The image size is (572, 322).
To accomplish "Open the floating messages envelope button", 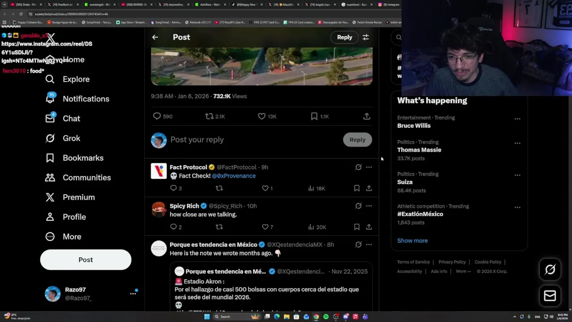I will (x=550, y=296).
